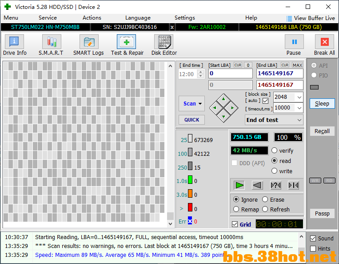Viewport: 339px width, 264px height.
Task: Click End LBA MAX button
Action: 298,65
